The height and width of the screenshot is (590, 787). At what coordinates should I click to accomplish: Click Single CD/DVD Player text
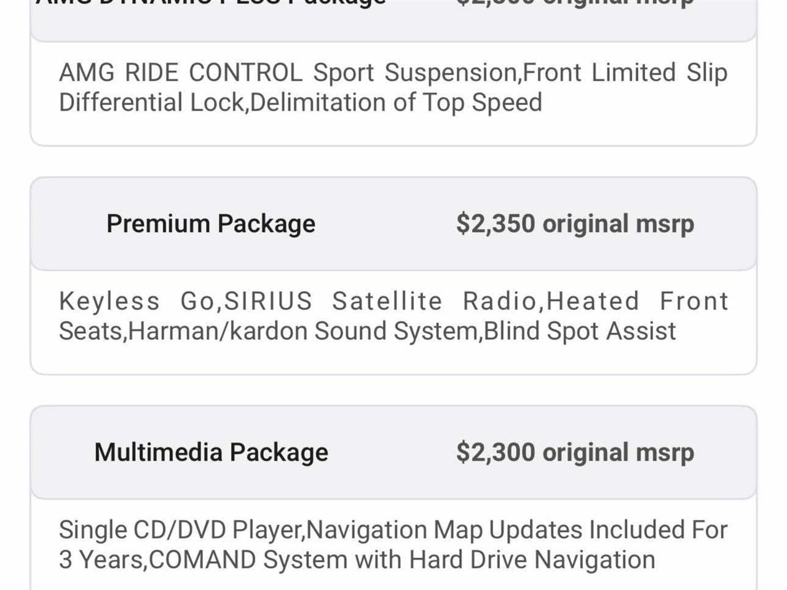pyautogui.click(x=181, y=530)
